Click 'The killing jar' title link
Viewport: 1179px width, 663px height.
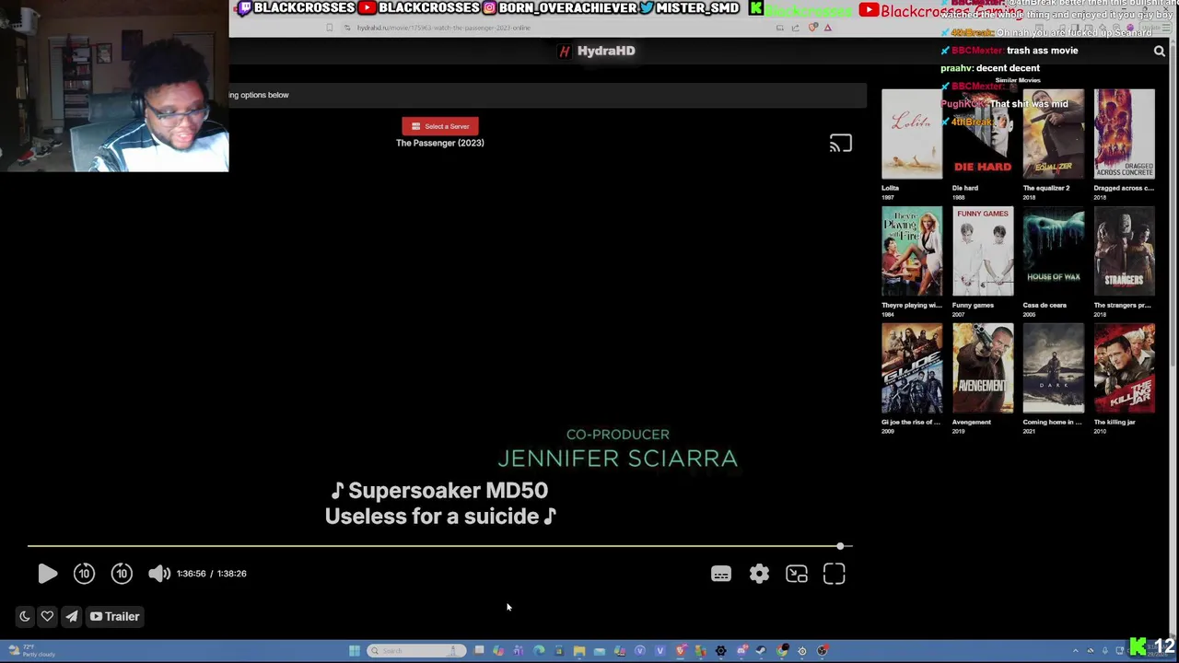tap(1115, 422)
